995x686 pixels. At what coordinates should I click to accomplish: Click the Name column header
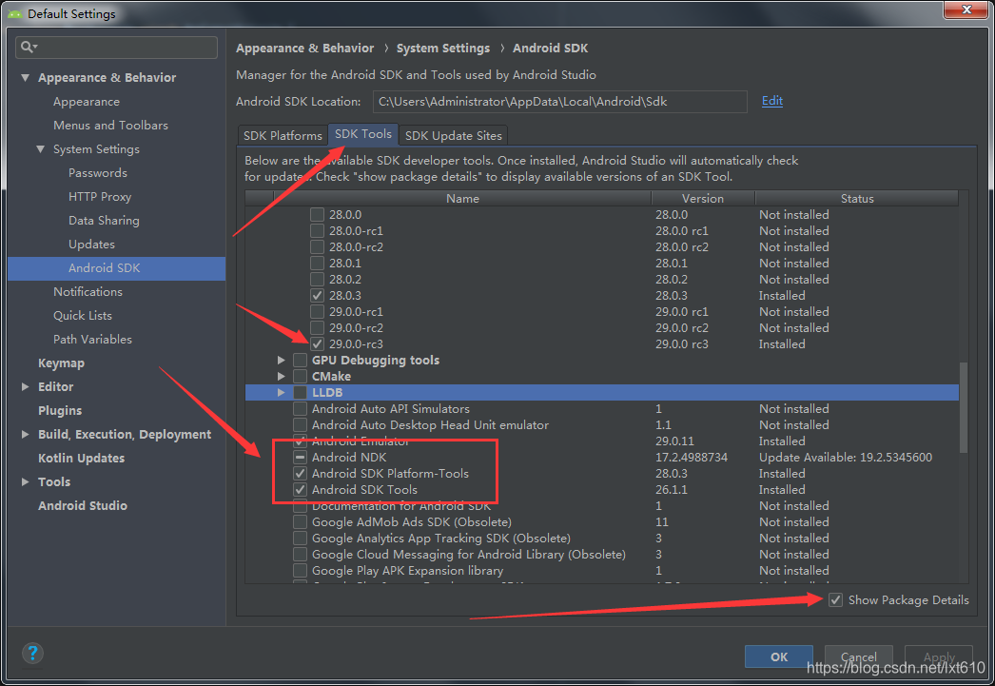pos(462,199)
